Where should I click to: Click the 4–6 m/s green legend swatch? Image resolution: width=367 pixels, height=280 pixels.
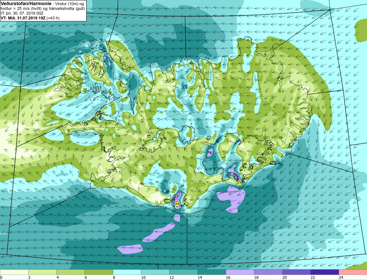(x=71, y=272)
